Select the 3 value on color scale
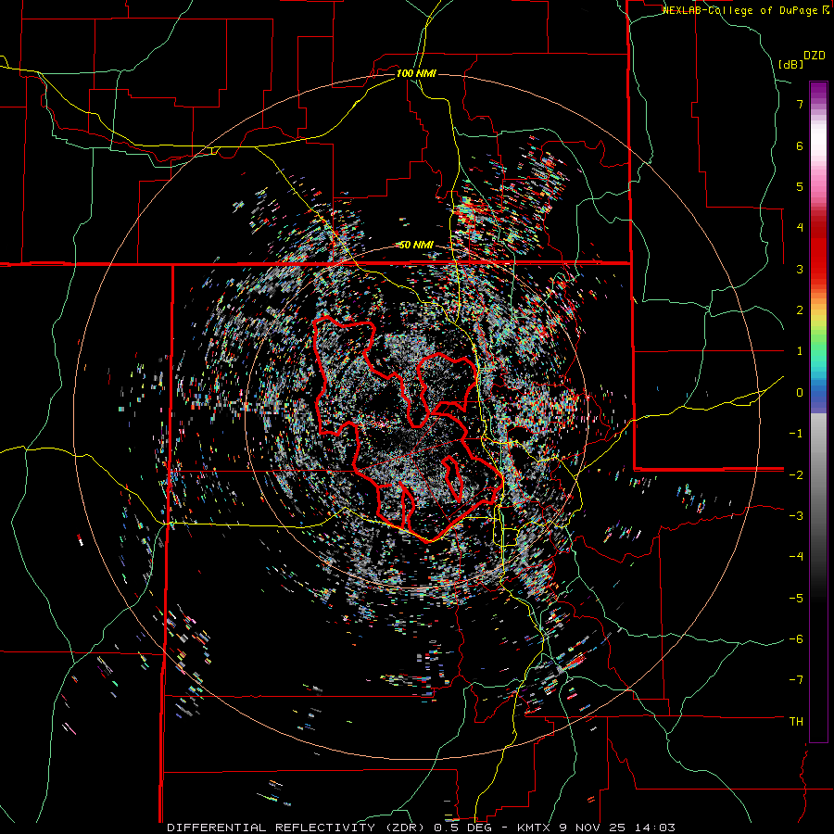Screen dimensions: 834x834 [x=800, y=269]
